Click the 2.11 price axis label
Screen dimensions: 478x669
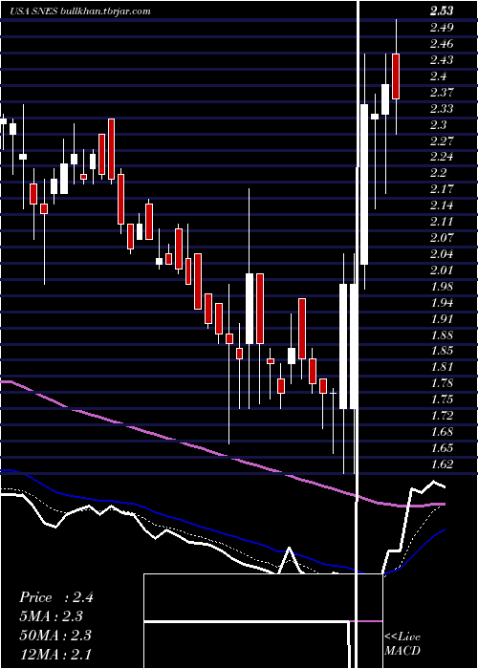[442, 222]
